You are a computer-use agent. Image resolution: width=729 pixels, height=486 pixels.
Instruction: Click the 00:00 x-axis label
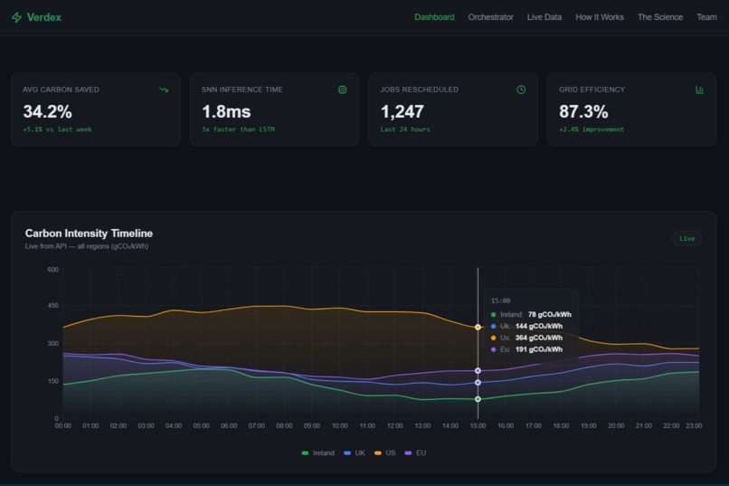62,426
